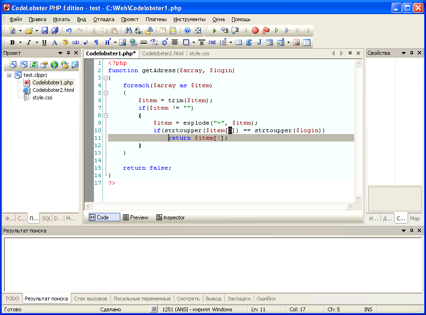This screenshot has width=426, height=315.
Task: Collapse code fold at line 3
Action: click(106, 78)
